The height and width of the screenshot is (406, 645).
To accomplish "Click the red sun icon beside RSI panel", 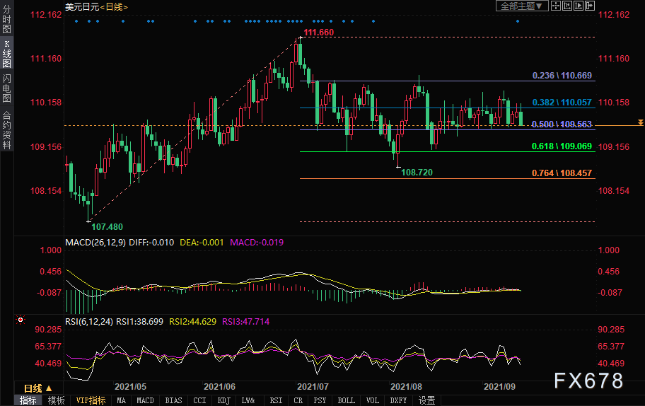I will pyautogui.click(x=19, y=321).
